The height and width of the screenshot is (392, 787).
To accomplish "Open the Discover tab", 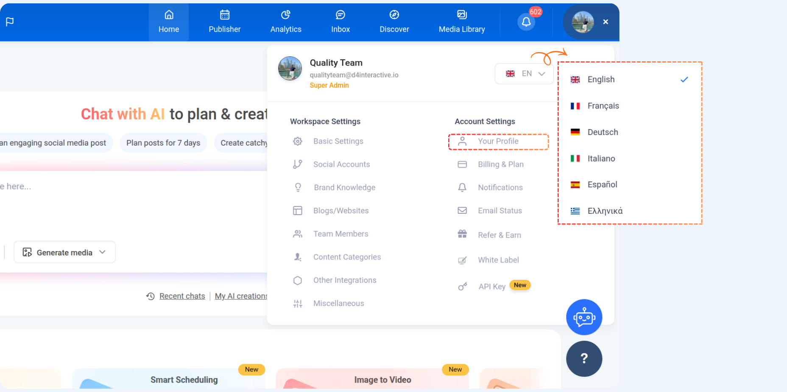I will pos(394,22).
